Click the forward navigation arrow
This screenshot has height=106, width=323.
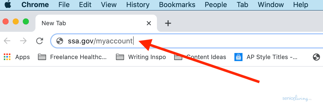(23, 41)
